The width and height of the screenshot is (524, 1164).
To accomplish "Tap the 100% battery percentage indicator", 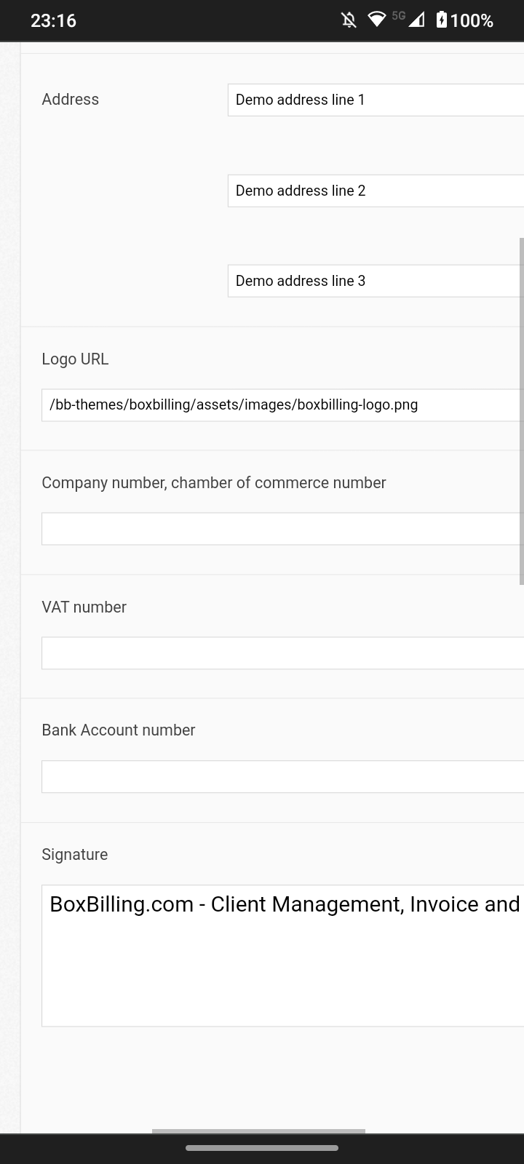I will [x=474, y=21].
